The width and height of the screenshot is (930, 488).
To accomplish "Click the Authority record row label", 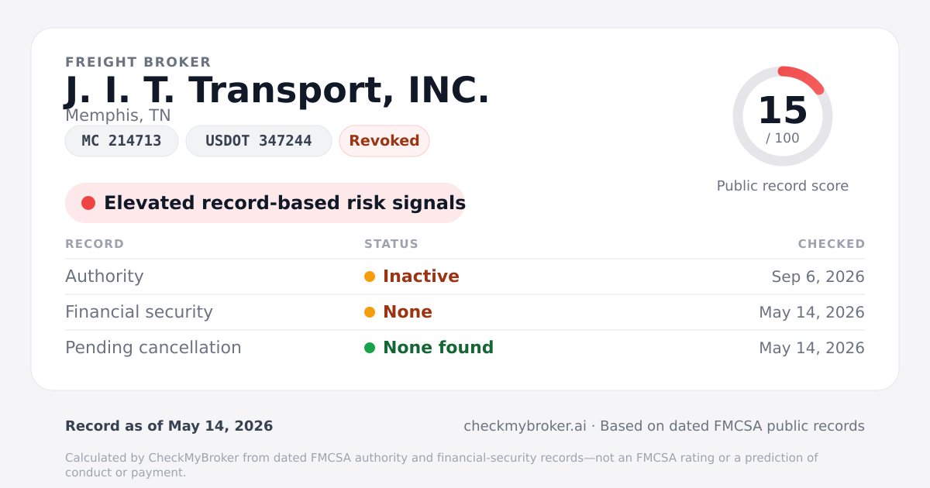I will pos(105,277).
